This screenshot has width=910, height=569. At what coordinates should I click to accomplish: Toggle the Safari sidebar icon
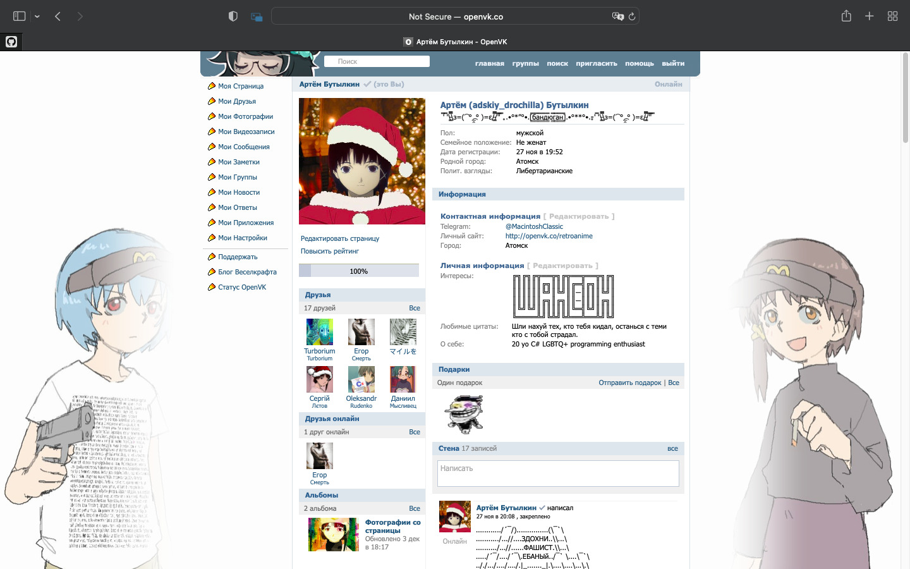pos(19,16)
